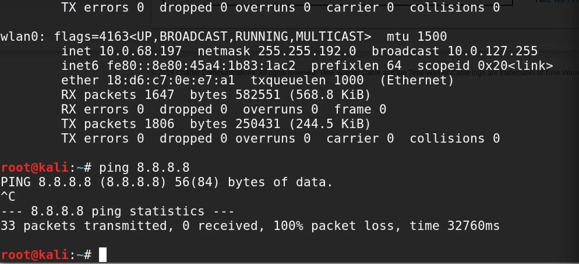Click the bottom root@kali prompt
The image size is (579, 264).
35,255
